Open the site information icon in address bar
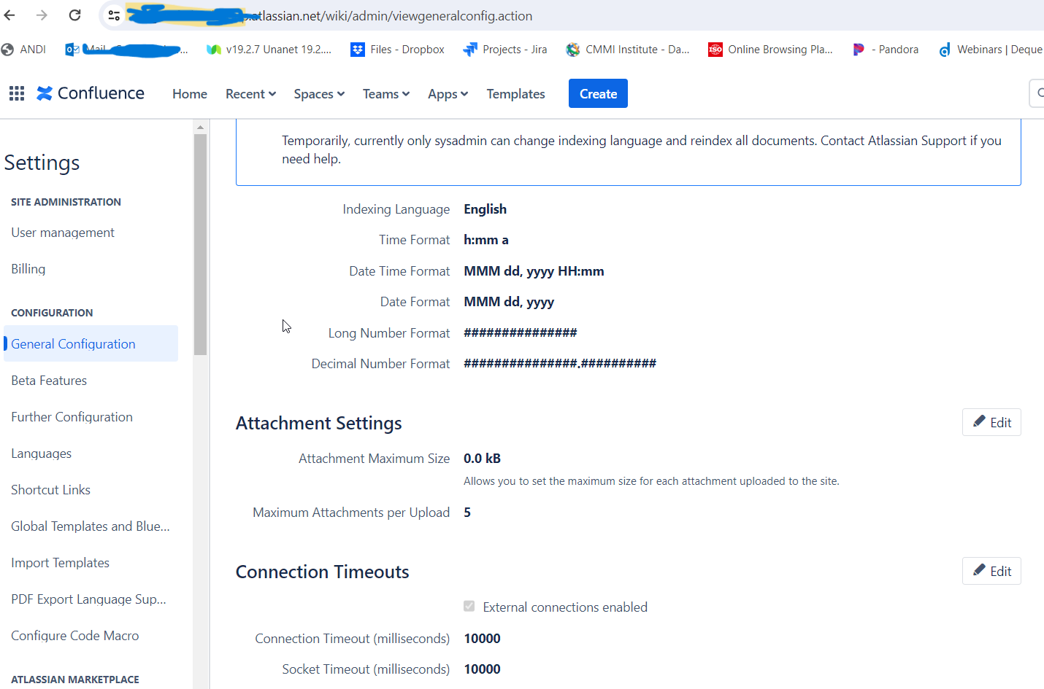 [x=114, y=15]
